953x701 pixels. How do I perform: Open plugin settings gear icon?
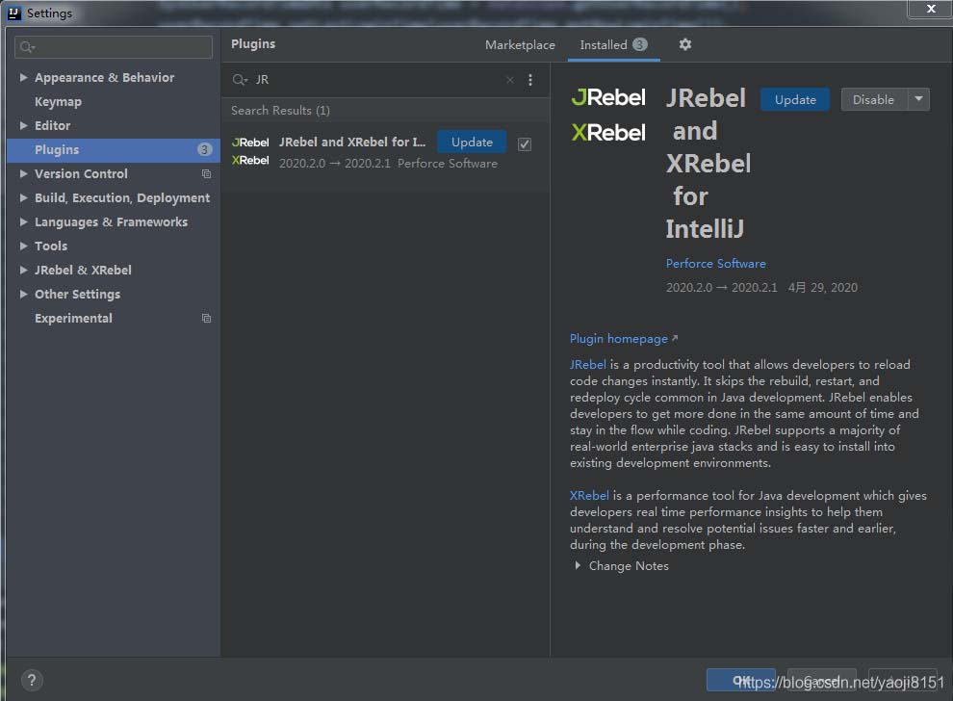685,44
